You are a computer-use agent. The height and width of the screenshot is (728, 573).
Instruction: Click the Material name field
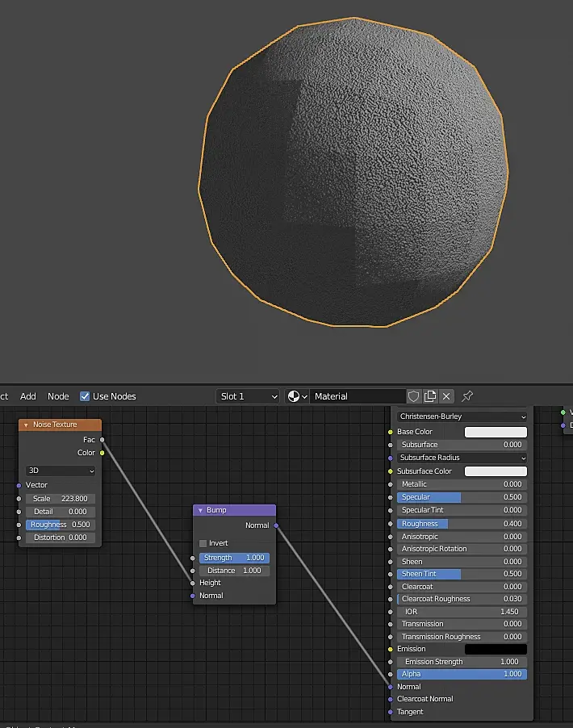coord(357,396)
